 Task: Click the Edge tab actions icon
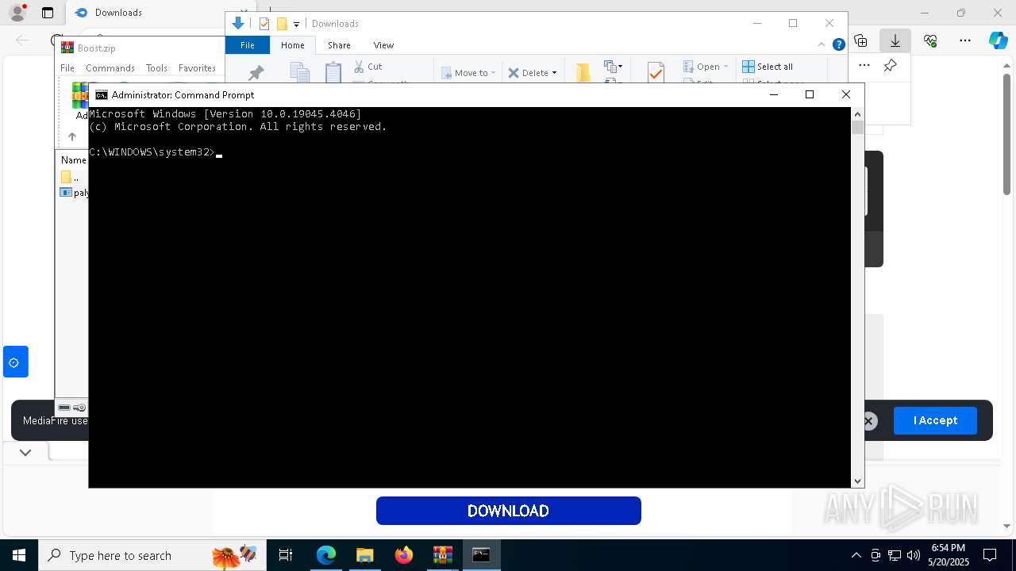point(48,13)
